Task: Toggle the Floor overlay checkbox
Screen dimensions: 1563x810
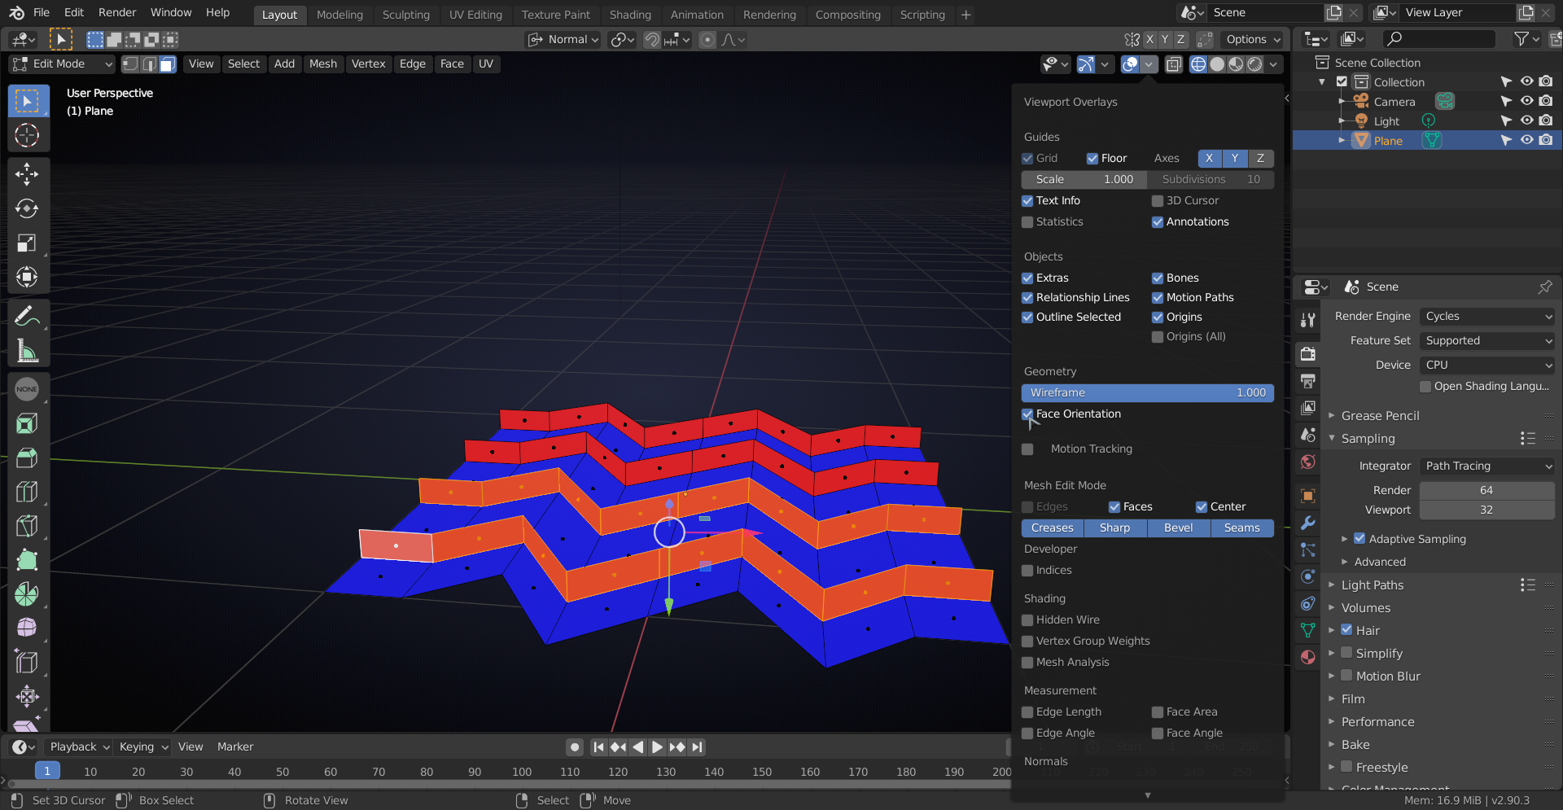Action: coord(1092,159)
